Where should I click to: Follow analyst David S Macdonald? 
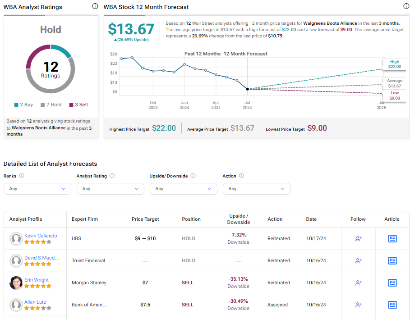[358, 260]
